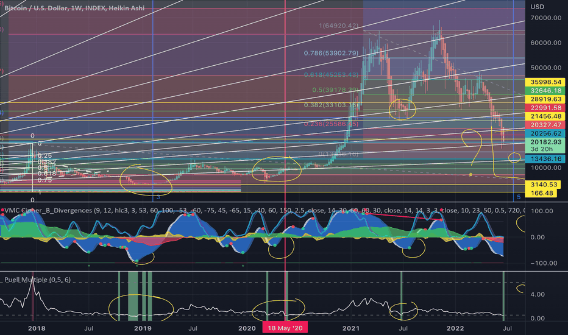This screenshot has height=335, width=568.
Task: Click the 35998.54 yellow price label
Action: point(546,82)
